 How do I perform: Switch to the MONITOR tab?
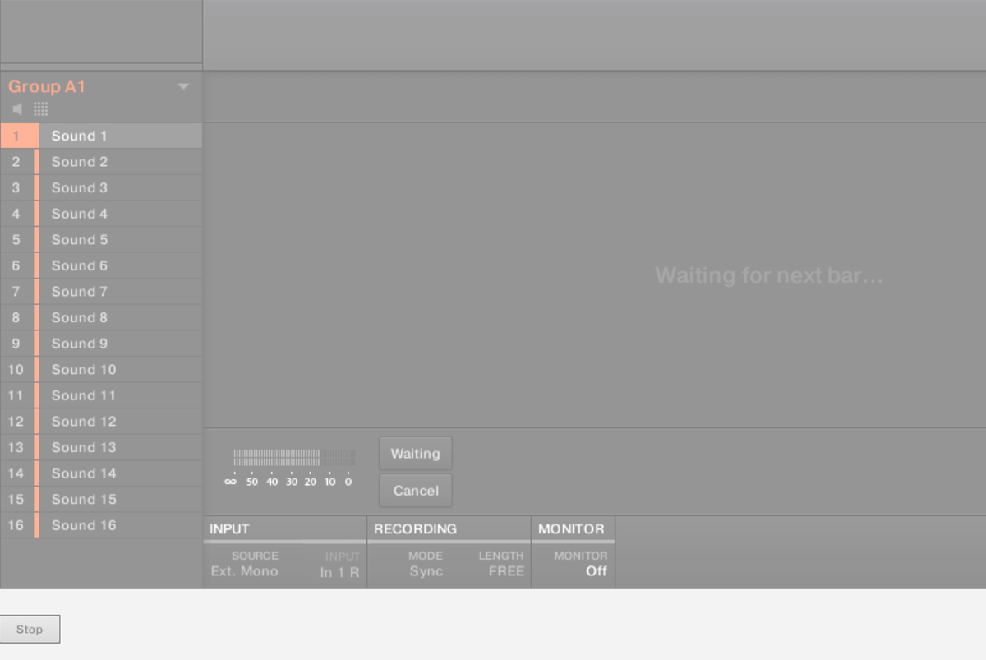574,529
